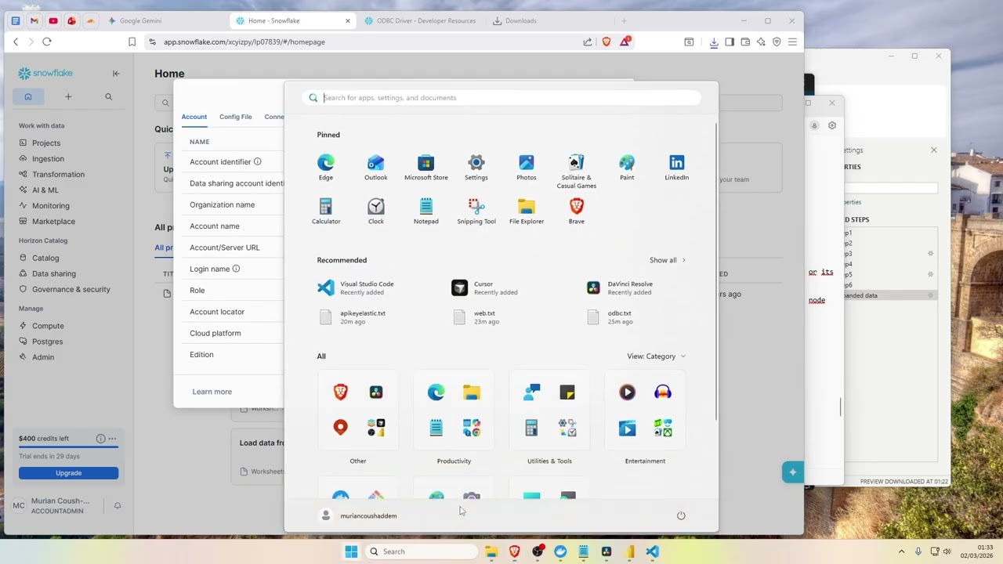This screenshot has height=564, width=1003.
Task: Open recommended DaVinci Resolve
Action: pyautogui.click(x=620, y=288)
